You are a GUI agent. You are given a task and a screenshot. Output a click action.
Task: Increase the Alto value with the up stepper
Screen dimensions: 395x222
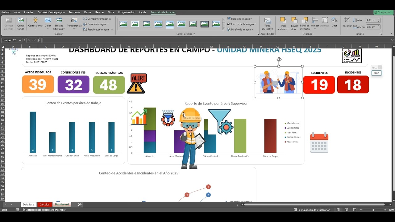379,19
